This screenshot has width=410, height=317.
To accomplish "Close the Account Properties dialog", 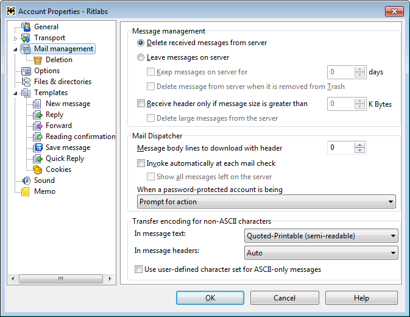I will [x=394, y=11].
